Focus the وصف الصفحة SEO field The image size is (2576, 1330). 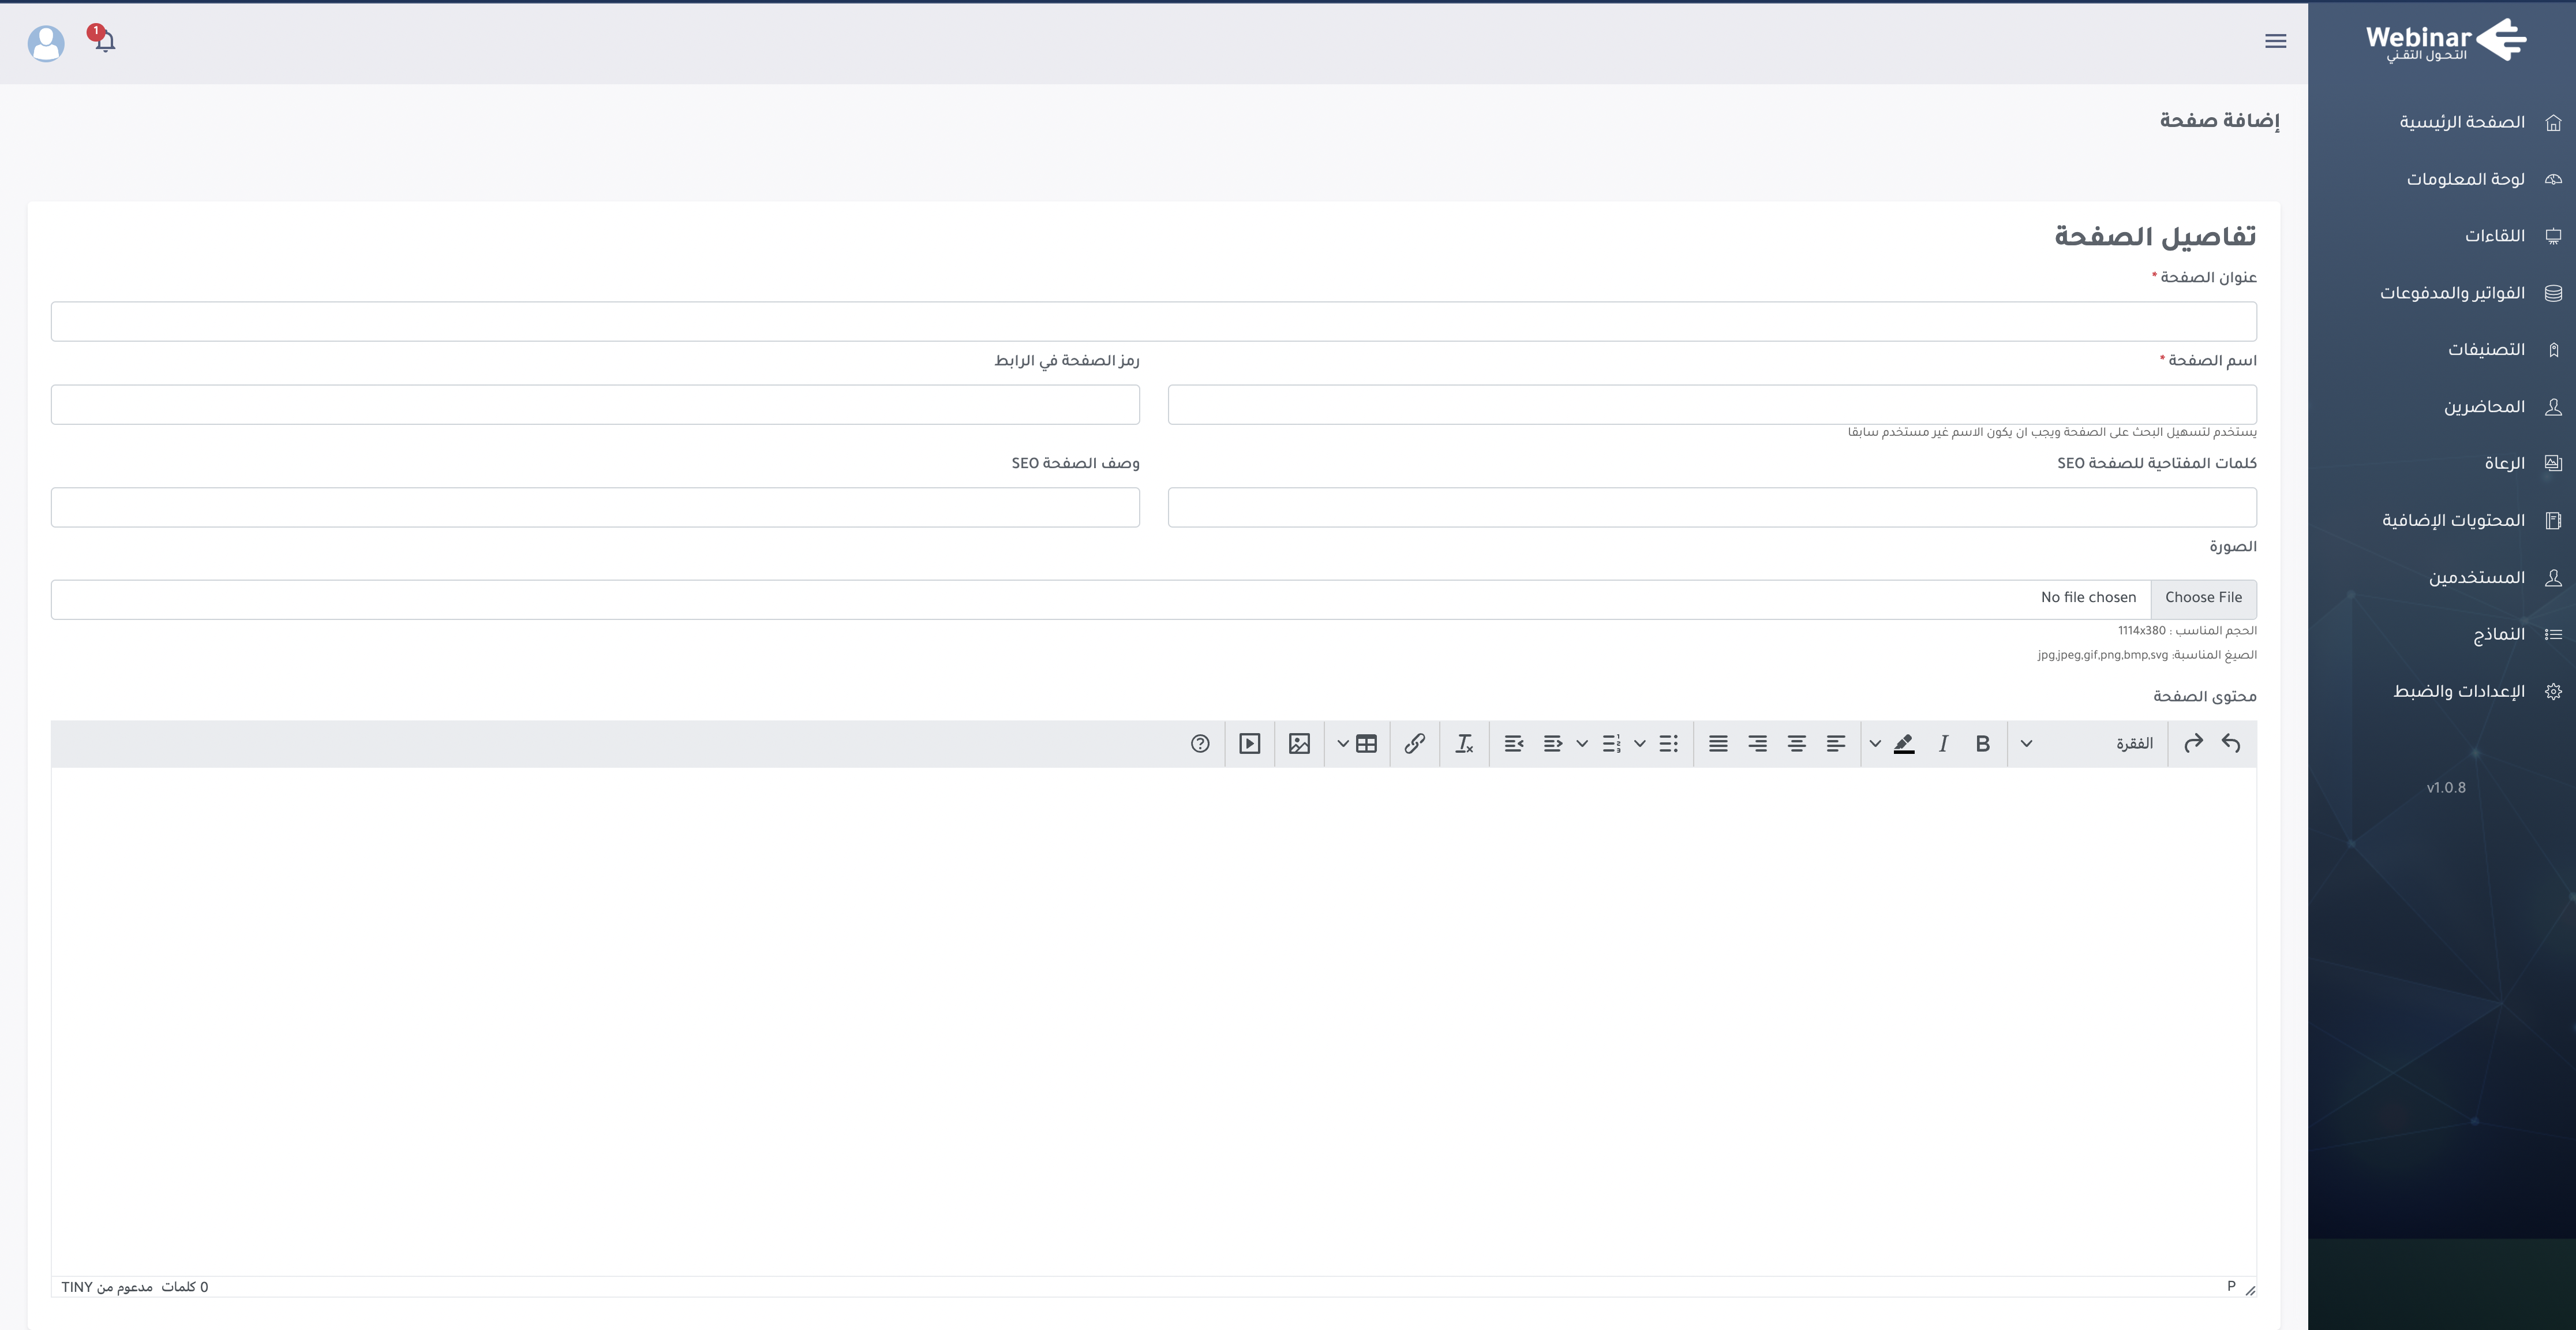(595, 508)
